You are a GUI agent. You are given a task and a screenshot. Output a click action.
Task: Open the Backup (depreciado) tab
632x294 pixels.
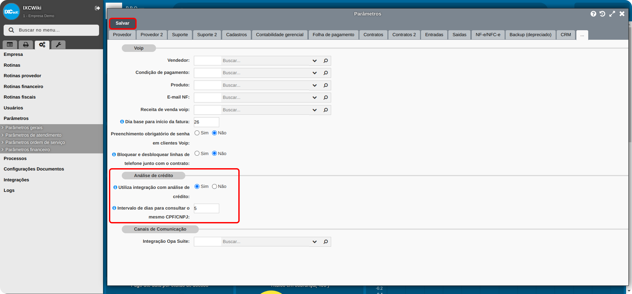531,35
